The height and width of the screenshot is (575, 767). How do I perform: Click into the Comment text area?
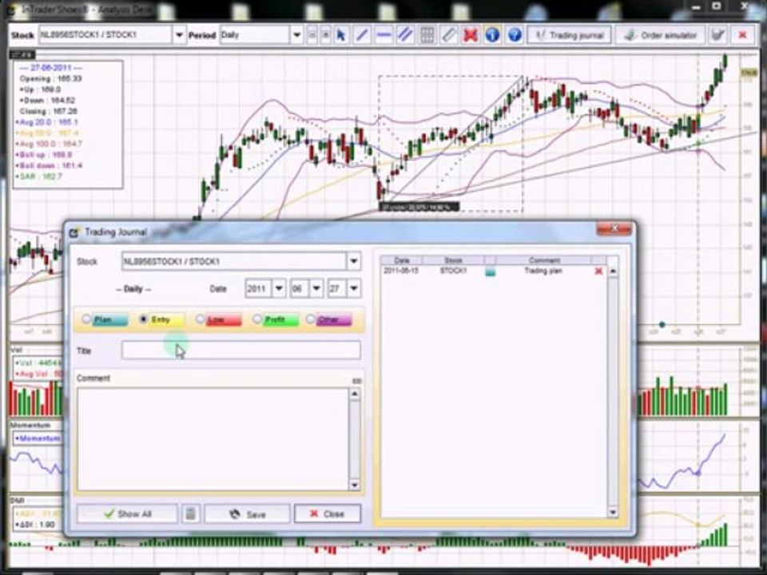point(213,439)
